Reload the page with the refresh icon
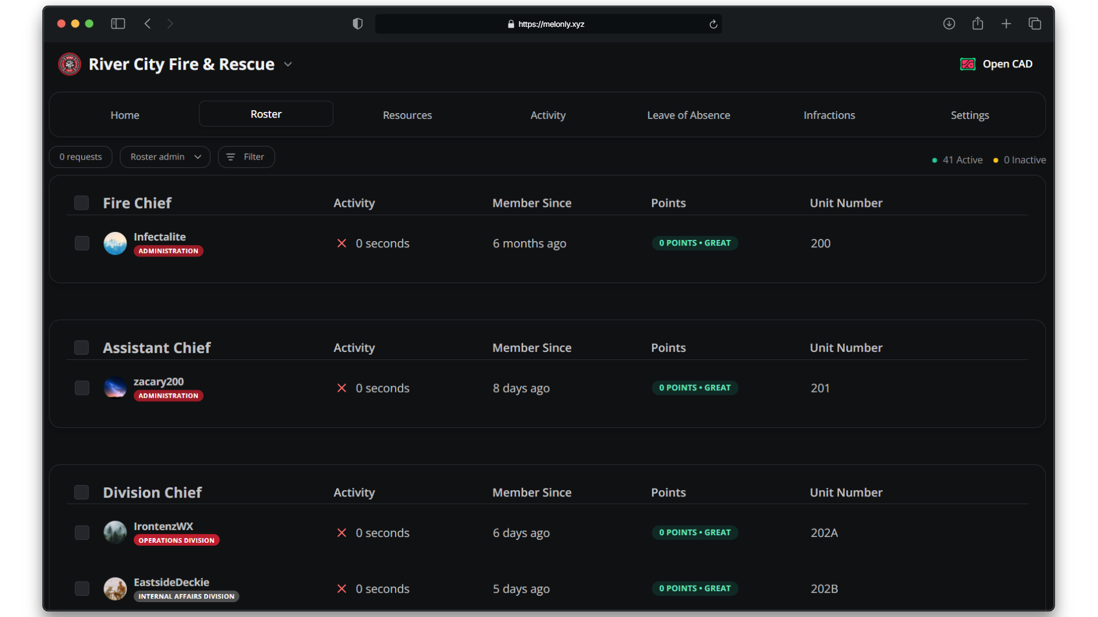This screenshot has height=617, width=1098. [x=713, y=24]
